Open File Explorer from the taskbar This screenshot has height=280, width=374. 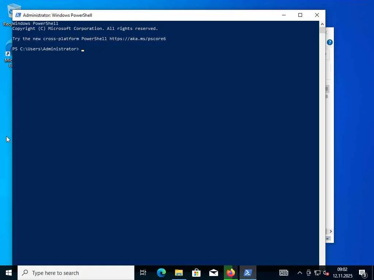[x=179, y=273]
